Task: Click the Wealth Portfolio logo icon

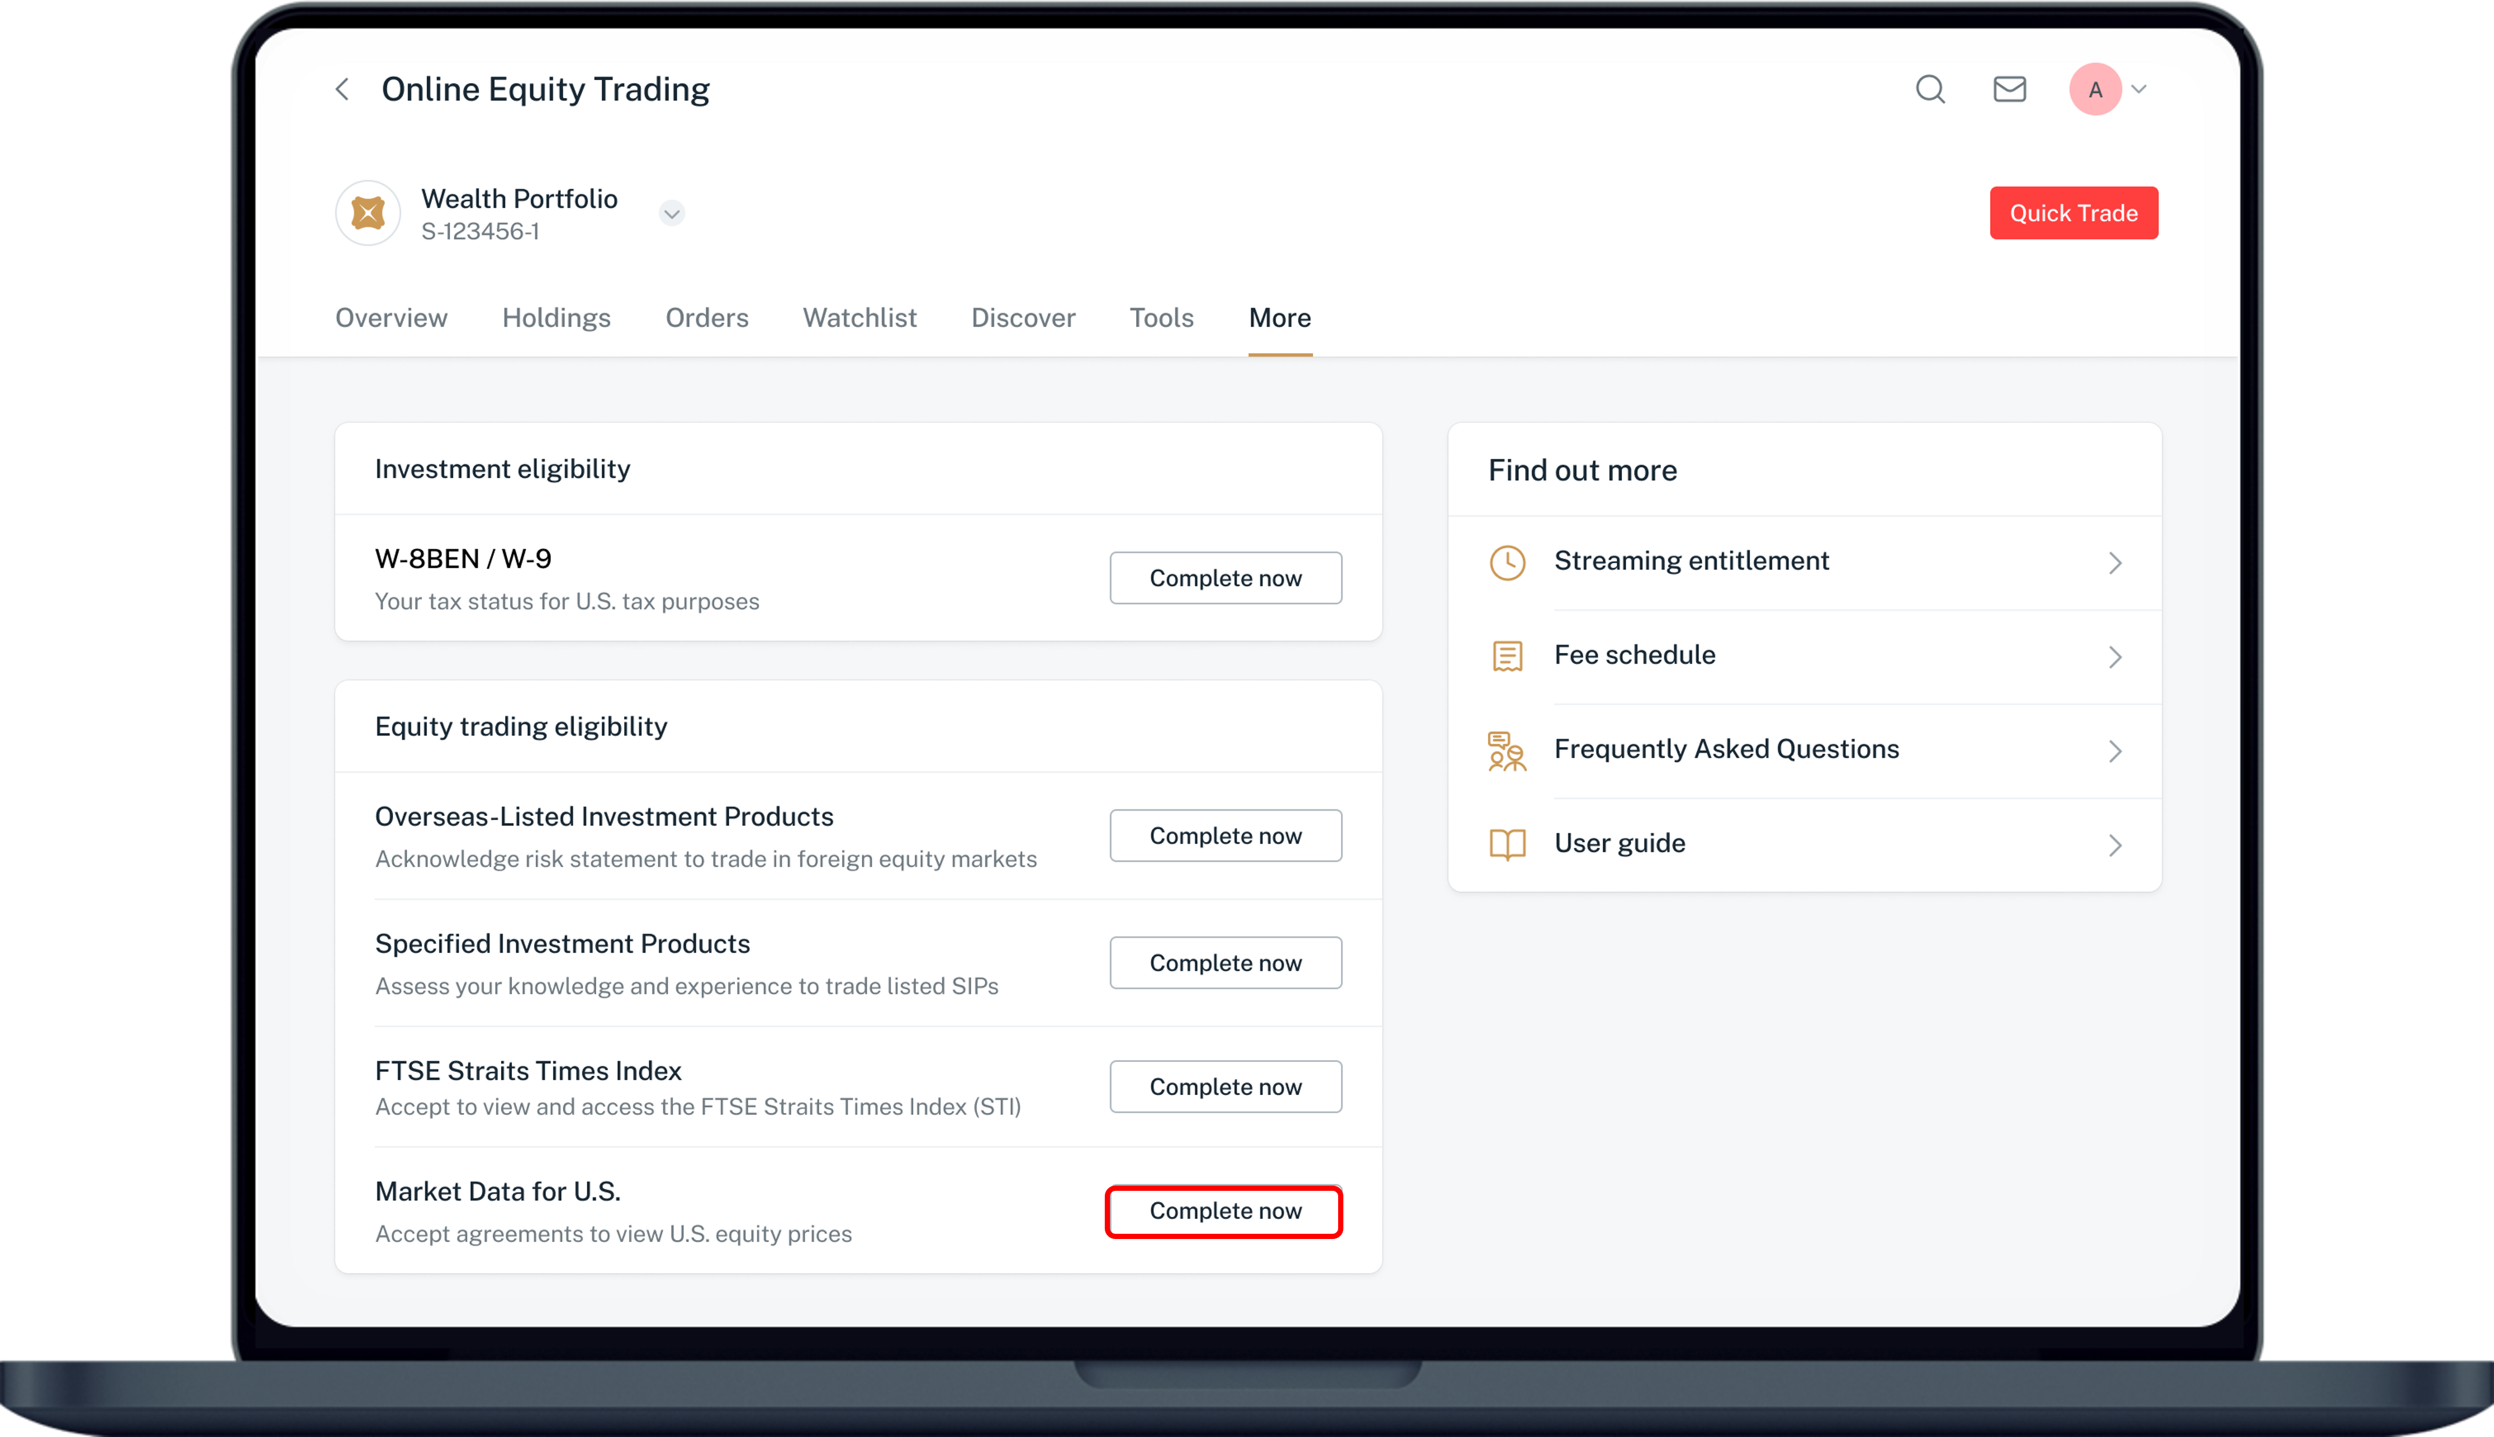Action: 368,213
